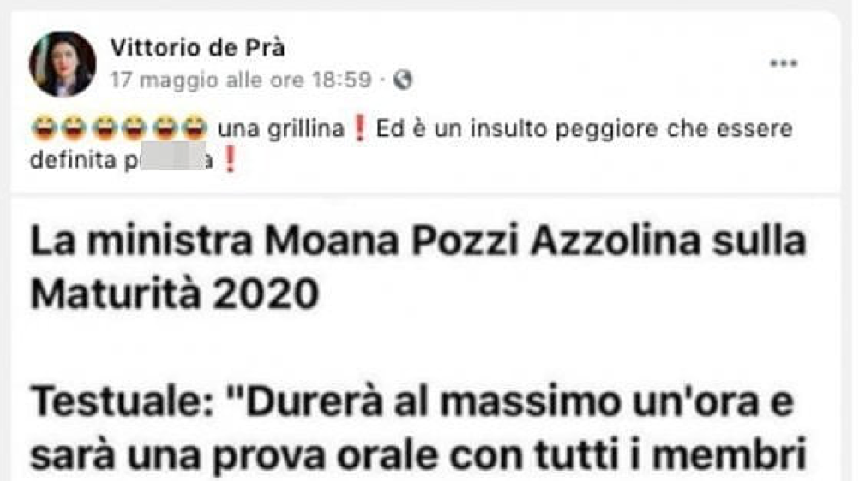Click the last laughing emoji before 'una grillina'

point(195,128)
